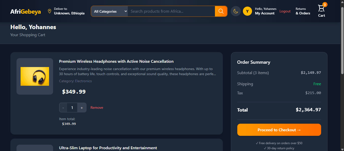Click the Logout link
344x151 pixels.
coord(285,11)
